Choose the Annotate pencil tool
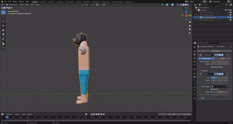Screen dimensions: 233x124 [3, 39]
